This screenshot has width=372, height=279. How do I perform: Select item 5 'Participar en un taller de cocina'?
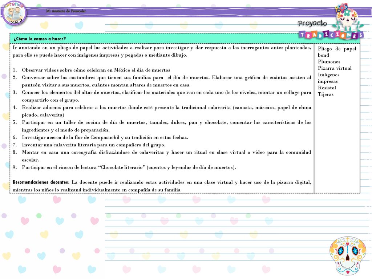(162, 126)
